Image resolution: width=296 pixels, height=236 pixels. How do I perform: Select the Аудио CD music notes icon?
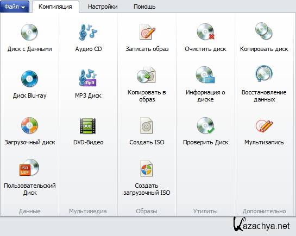pos(88,32)
